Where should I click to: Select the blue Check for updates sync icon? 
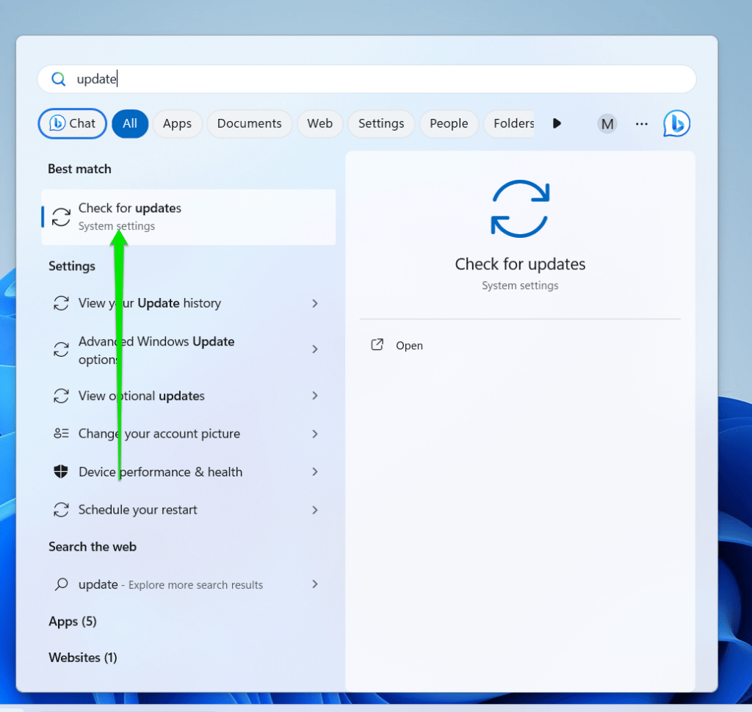[x=520, y=208]
